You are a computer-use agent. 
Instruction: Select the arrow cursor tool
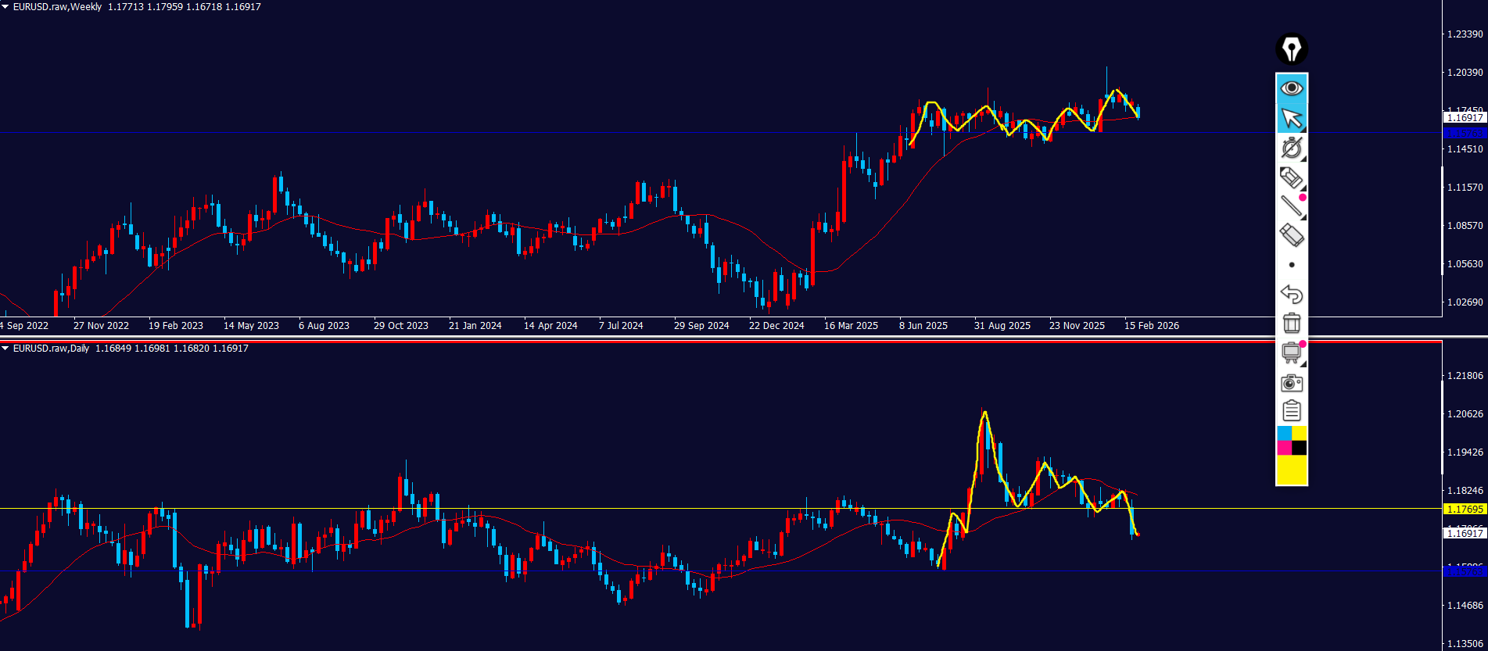pos(1291,118)
